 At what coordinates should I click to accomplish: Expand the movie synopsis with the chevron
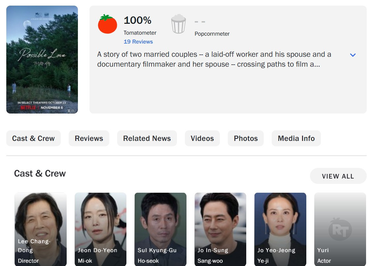tap(353, 55)
